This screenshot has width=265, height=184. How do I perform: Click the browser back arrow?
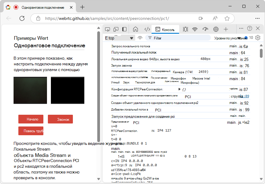pyautogui.click(x=9, y=18)
